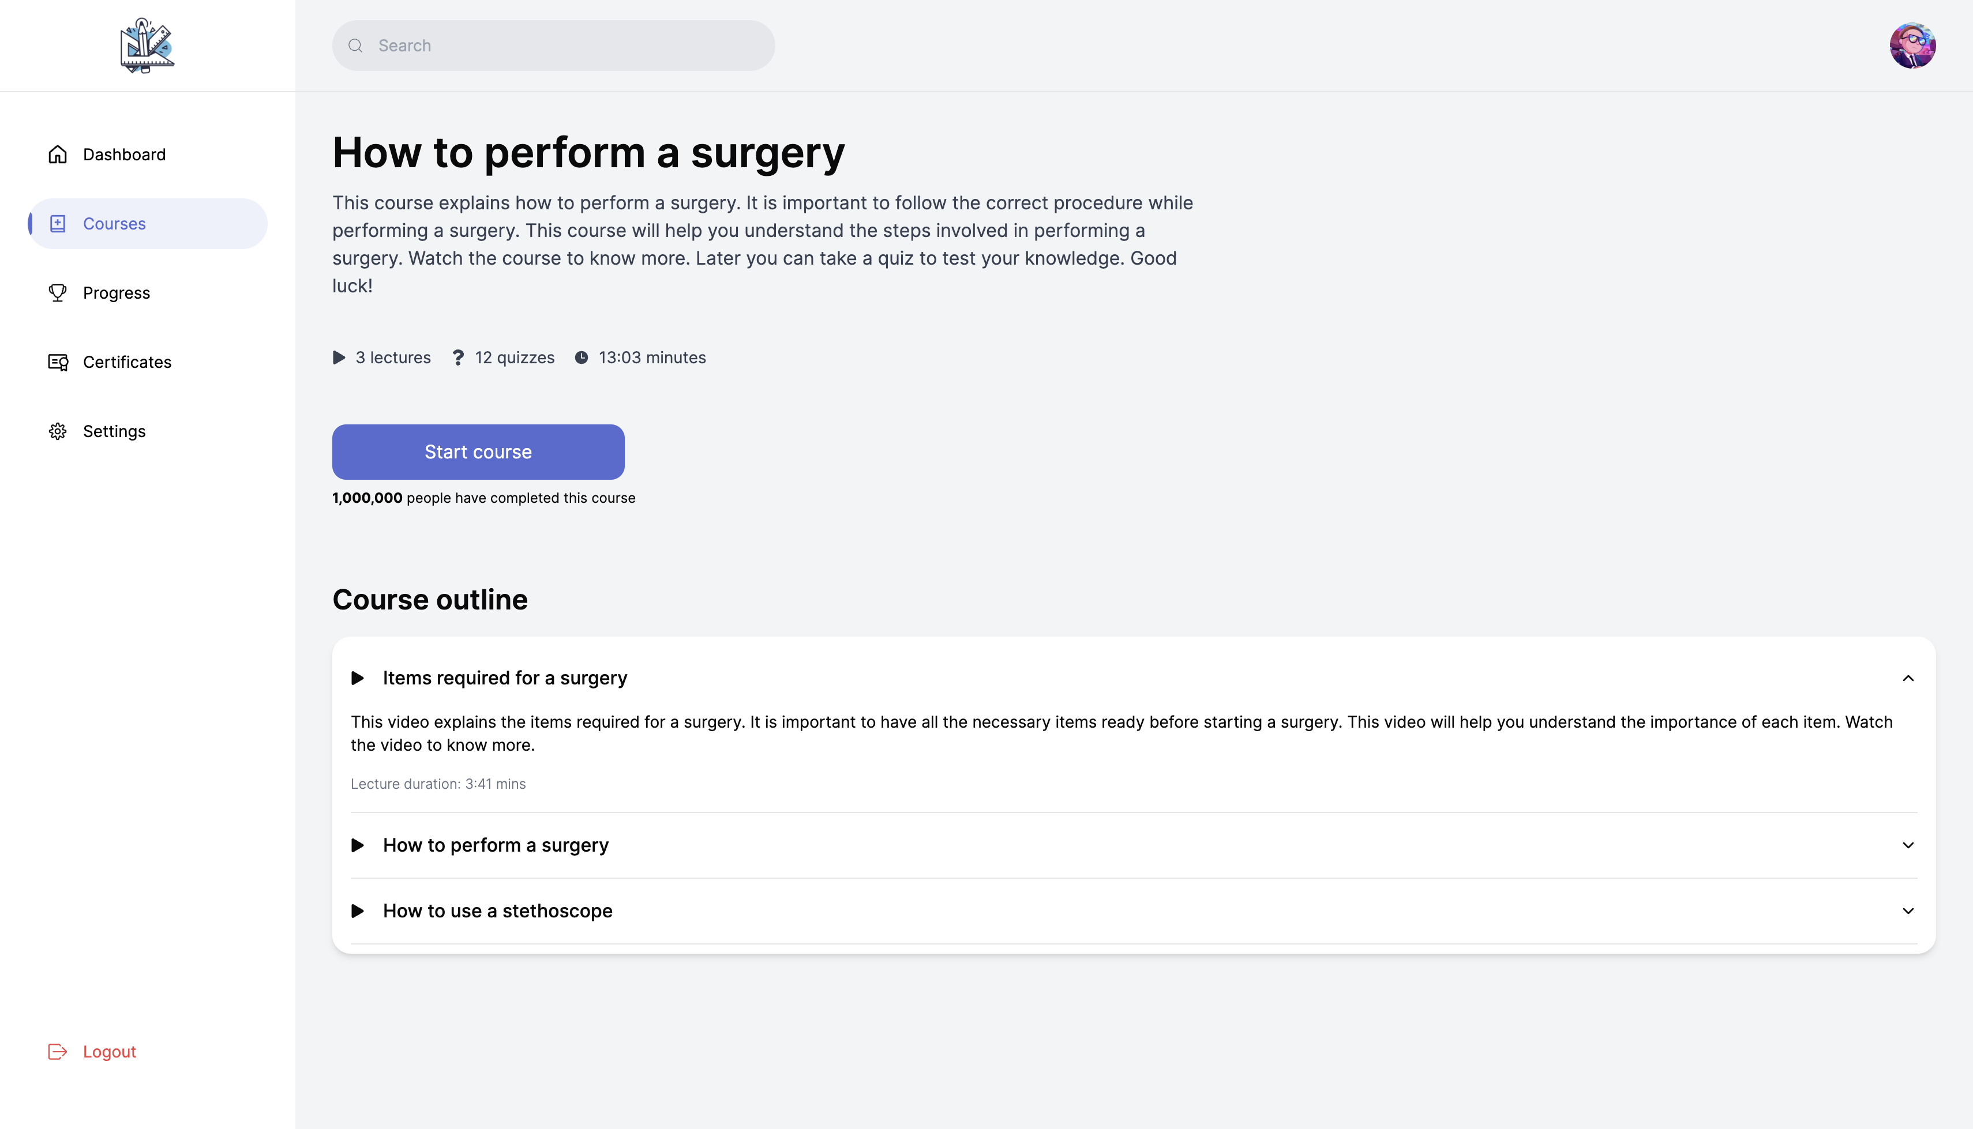Open the Certificates page label
The image size is (1973, 1129).
click(x=127, y=362)
